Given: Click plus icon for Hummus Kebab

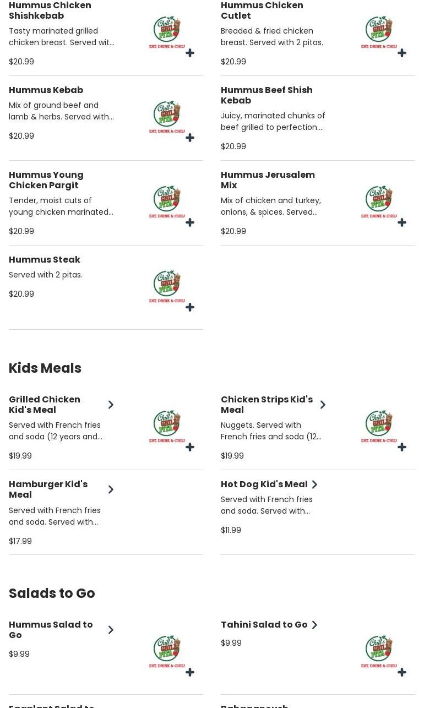Looking at the screenshot, I should [190, 138].
